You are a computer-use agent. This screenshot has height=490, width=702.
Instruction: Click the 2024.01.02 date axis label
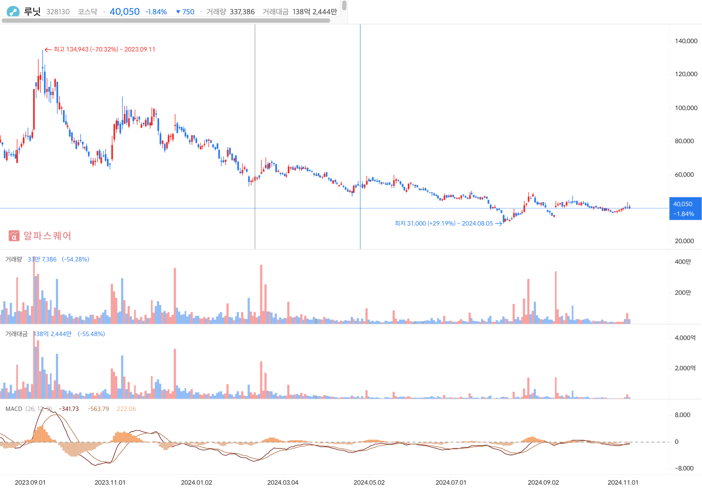coord(197,483)
